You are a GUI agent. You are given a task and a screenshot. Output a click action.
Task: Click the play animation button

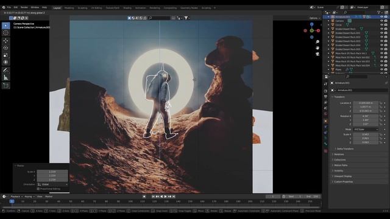point(165,196)
